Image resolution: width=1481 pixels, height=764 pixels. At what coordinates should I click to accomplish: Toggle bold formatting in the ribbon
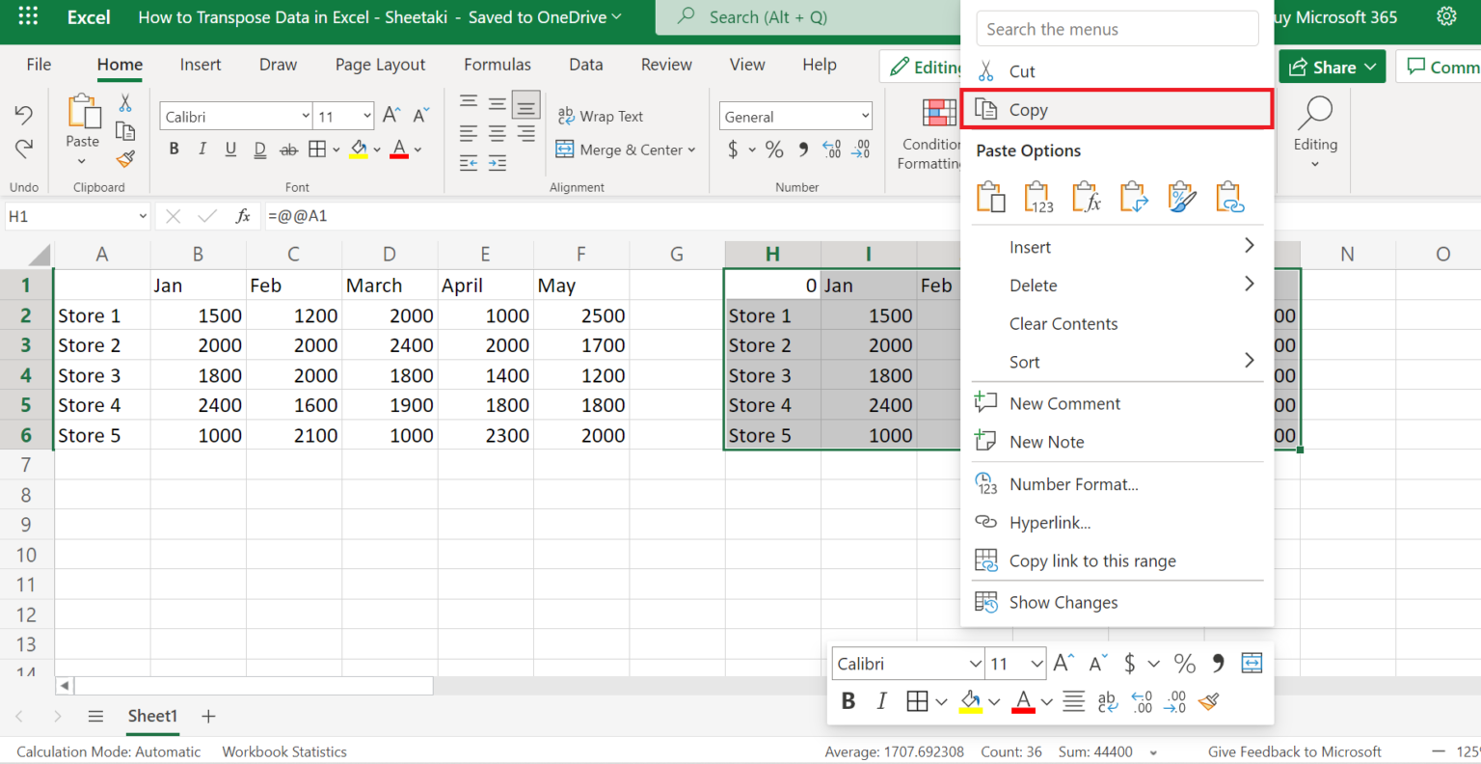(174, 149)
